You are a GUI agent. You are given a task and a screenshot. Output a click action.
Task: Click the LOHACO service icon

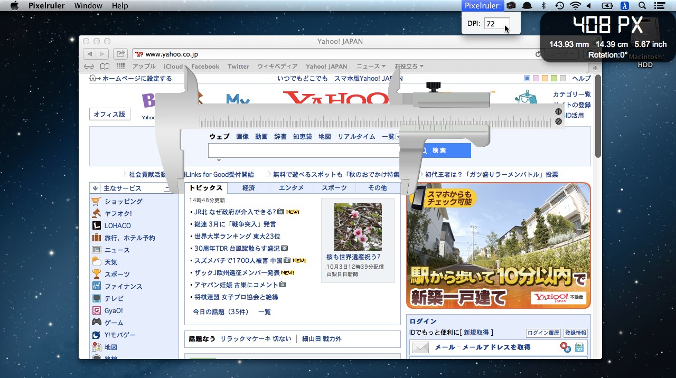point(96,225)
